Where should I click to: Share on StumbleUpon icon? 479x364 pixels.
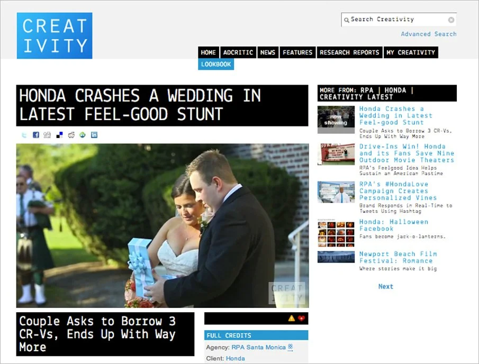click(83, 135)
